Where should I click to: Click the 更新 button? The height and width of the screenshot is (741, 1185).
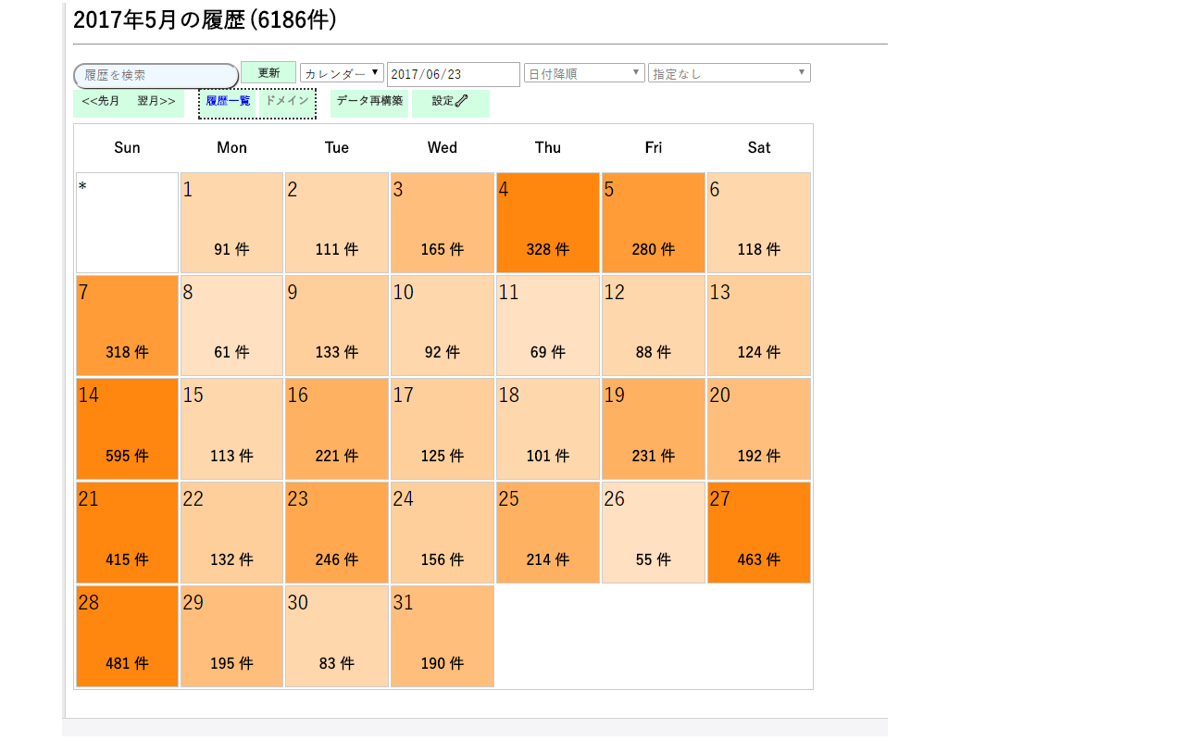(268, 72)
